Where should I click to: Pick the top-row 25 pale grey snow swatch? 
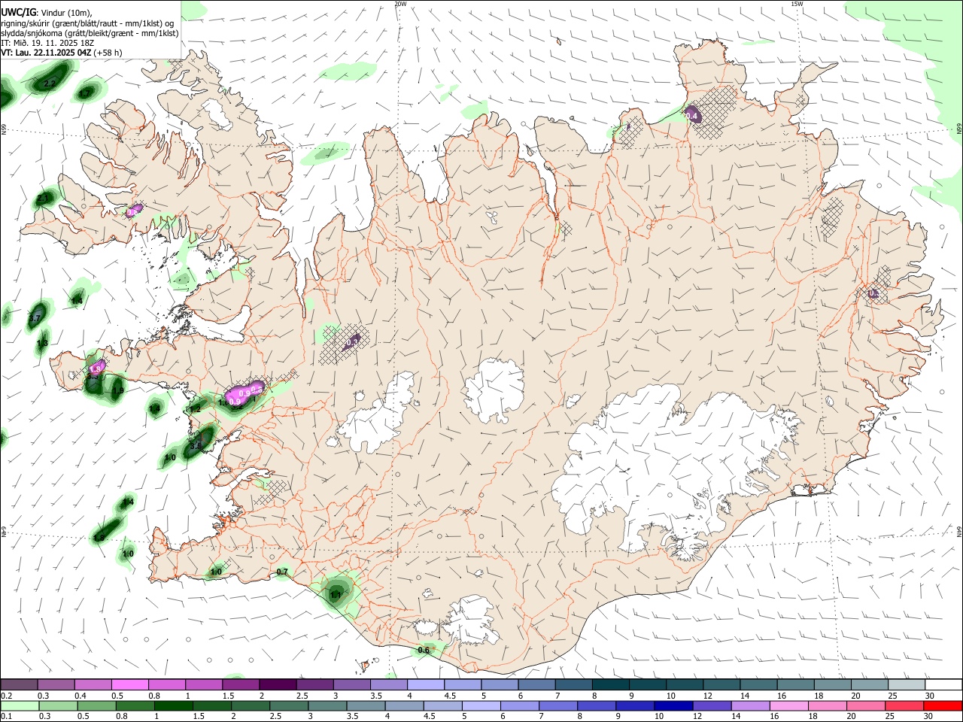pos(907,685)
